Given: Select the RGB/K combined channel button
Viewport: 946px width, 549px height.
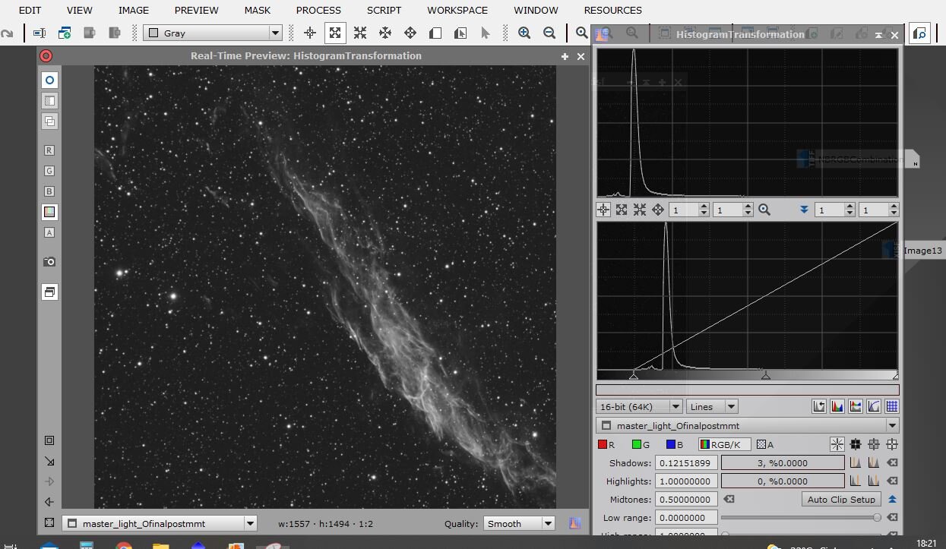Looking at the screenshot, I should click(724, 444).
